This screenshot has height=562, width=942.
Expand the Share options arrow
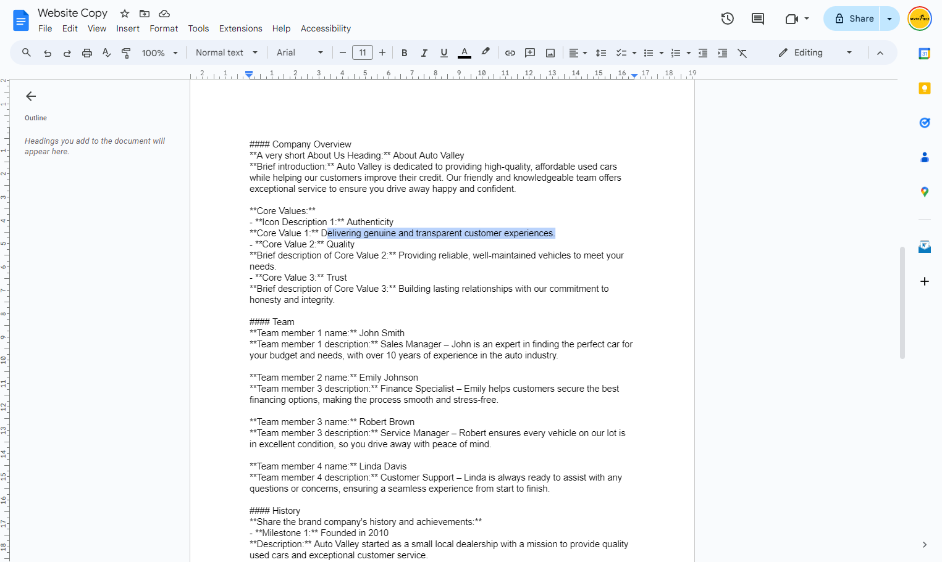point(889,19)
